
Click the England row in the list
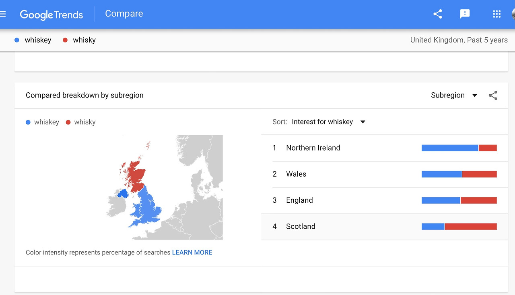coord(299,200)
